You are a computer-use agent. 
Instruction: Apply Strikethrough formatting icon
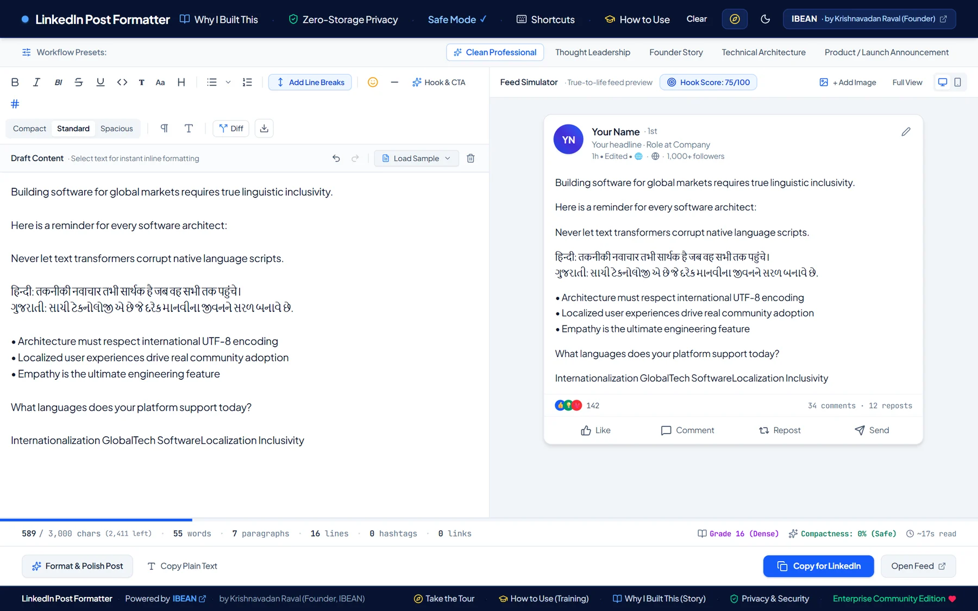point(79,82)
